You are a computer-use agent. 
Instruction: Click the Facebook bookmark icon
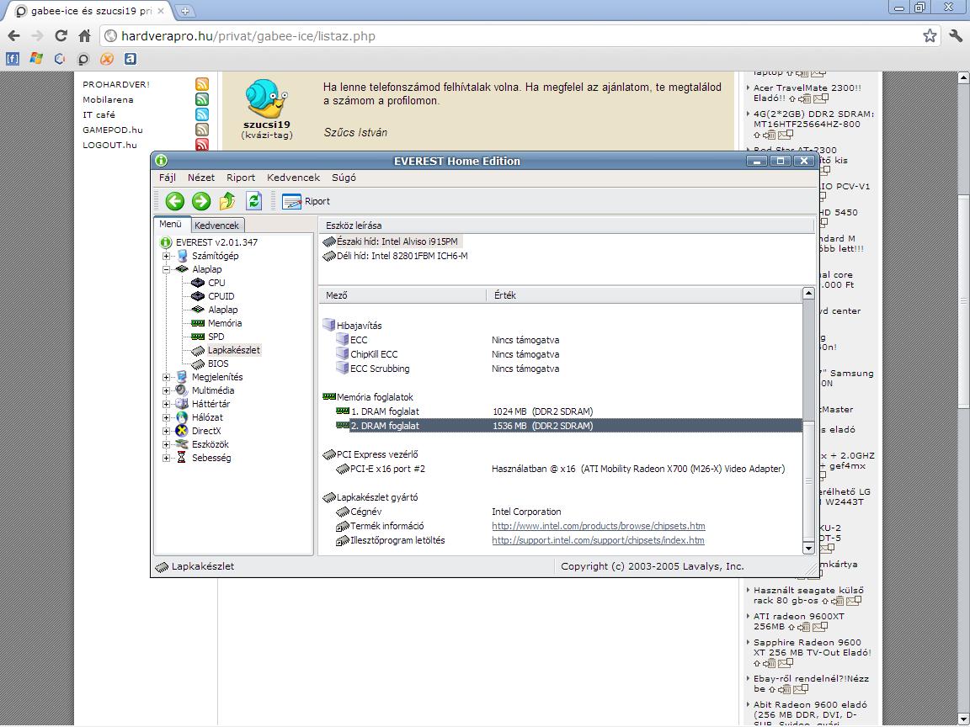13,59
